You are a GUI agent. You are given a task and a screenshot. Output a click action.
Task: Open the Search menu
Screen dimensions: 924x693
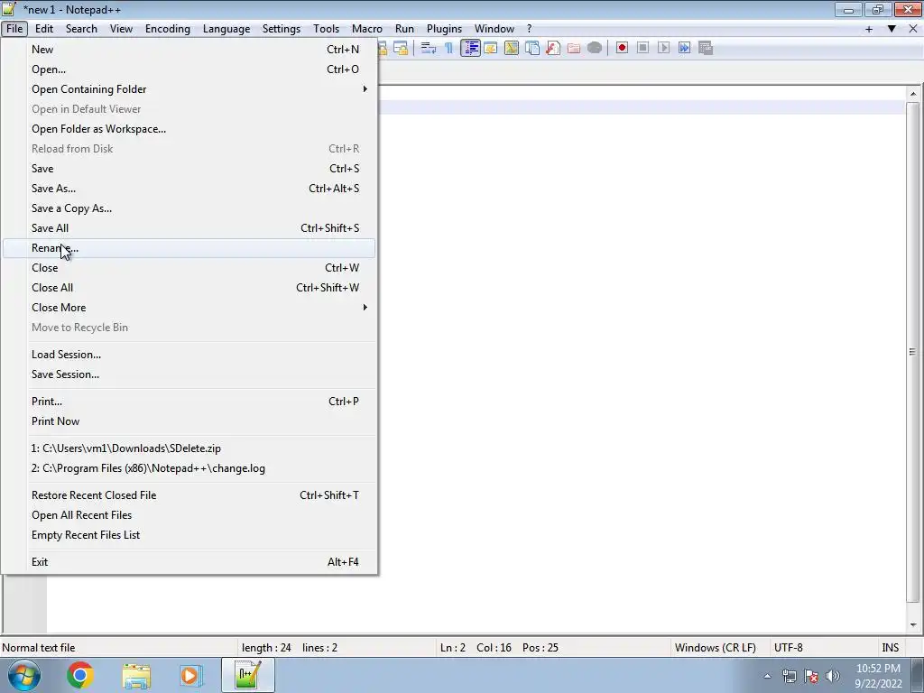(81, 29)
